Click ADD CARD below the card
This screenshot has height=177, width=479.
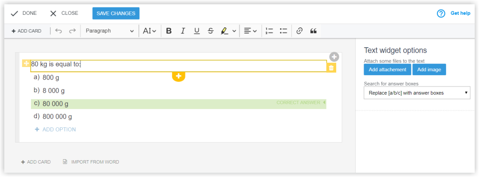click(x=36, y=162)
